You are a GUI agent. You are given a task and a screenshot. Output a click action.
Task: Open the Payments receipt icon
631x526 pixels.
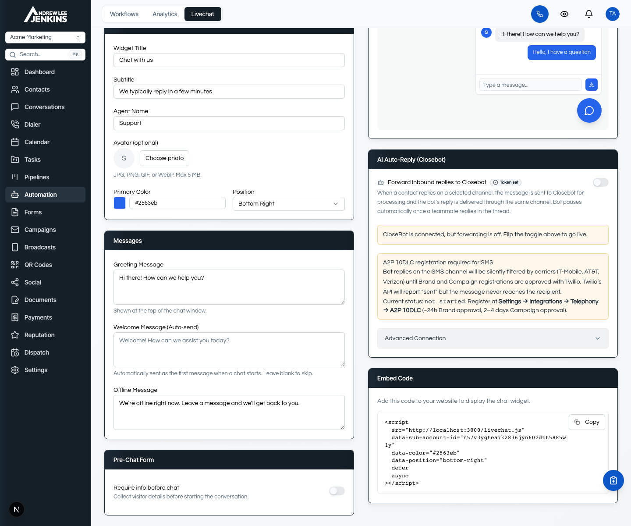pos(15,317)
